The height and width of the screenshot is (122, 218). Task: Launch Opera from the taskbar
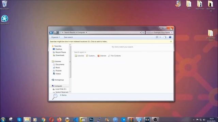(x=51, y=120)
